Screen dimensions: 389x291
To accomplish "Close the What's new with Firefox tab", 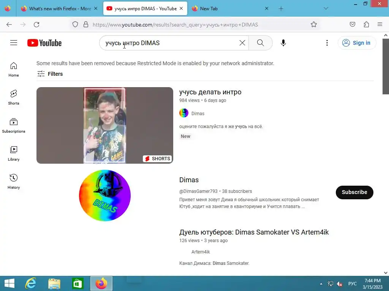I will [x=96, y=9].
